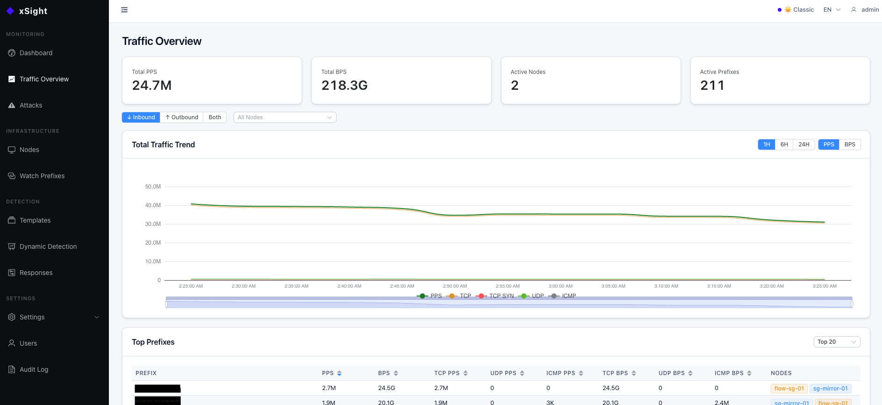Image resolution: width=882 pixels, height=405 pixels.
Task: Click the hamburger menu collapse icon
Action: point(124,10)
